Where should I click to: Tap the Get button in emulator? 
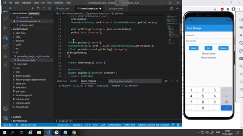208,48
